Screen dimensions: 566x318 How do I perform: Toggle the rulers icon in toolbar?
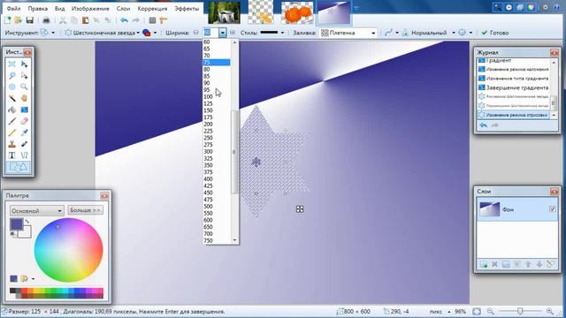tap(163, 20)
